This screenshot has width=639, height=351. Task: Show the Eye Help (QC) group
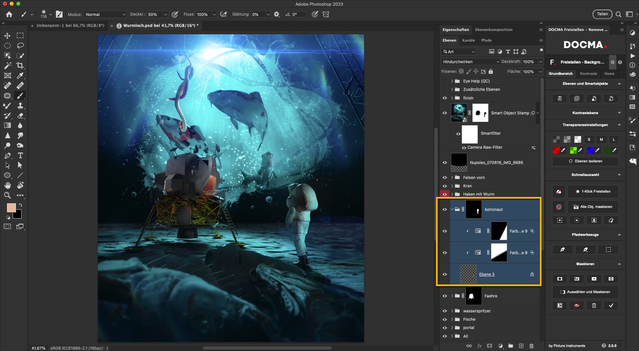pos(445,81)
